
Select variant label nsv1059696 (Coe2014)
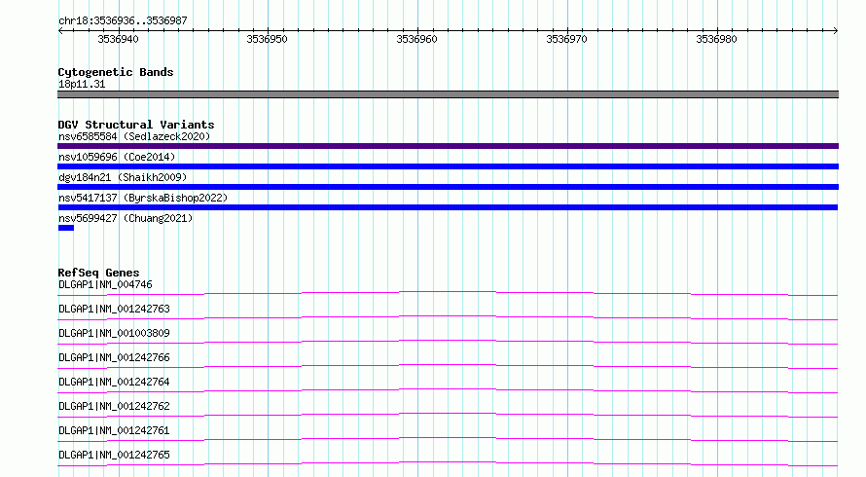(x=117, y=157)
